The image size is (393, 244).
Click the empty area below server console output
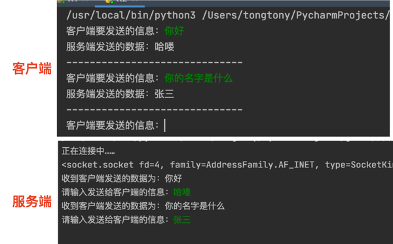click(x=225, y=235)
